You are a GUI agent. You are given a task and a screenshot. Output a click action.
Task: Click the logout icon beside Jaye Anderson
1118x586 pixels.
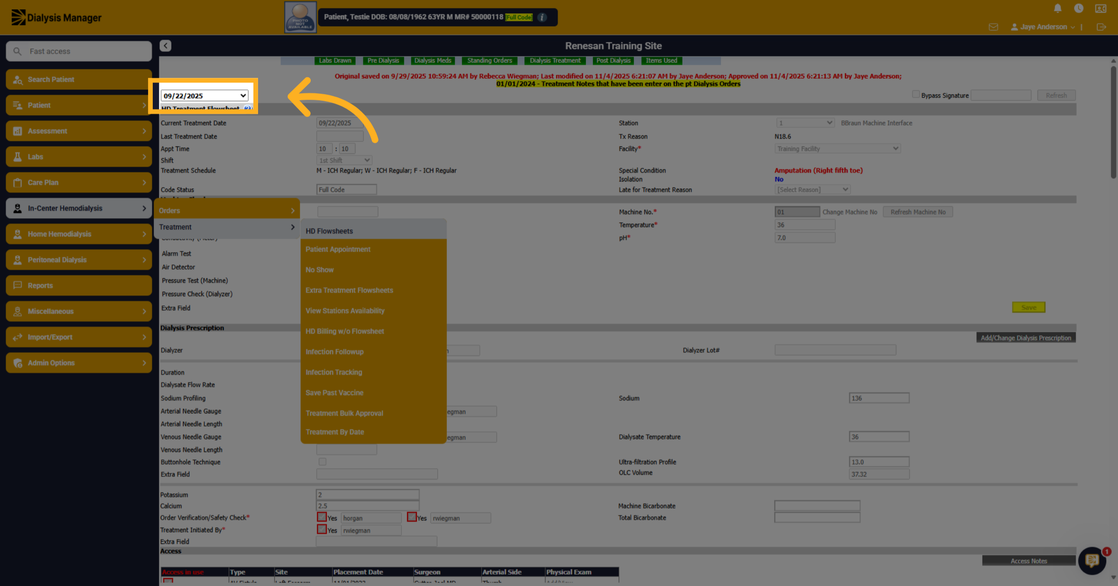point(1101,27)
